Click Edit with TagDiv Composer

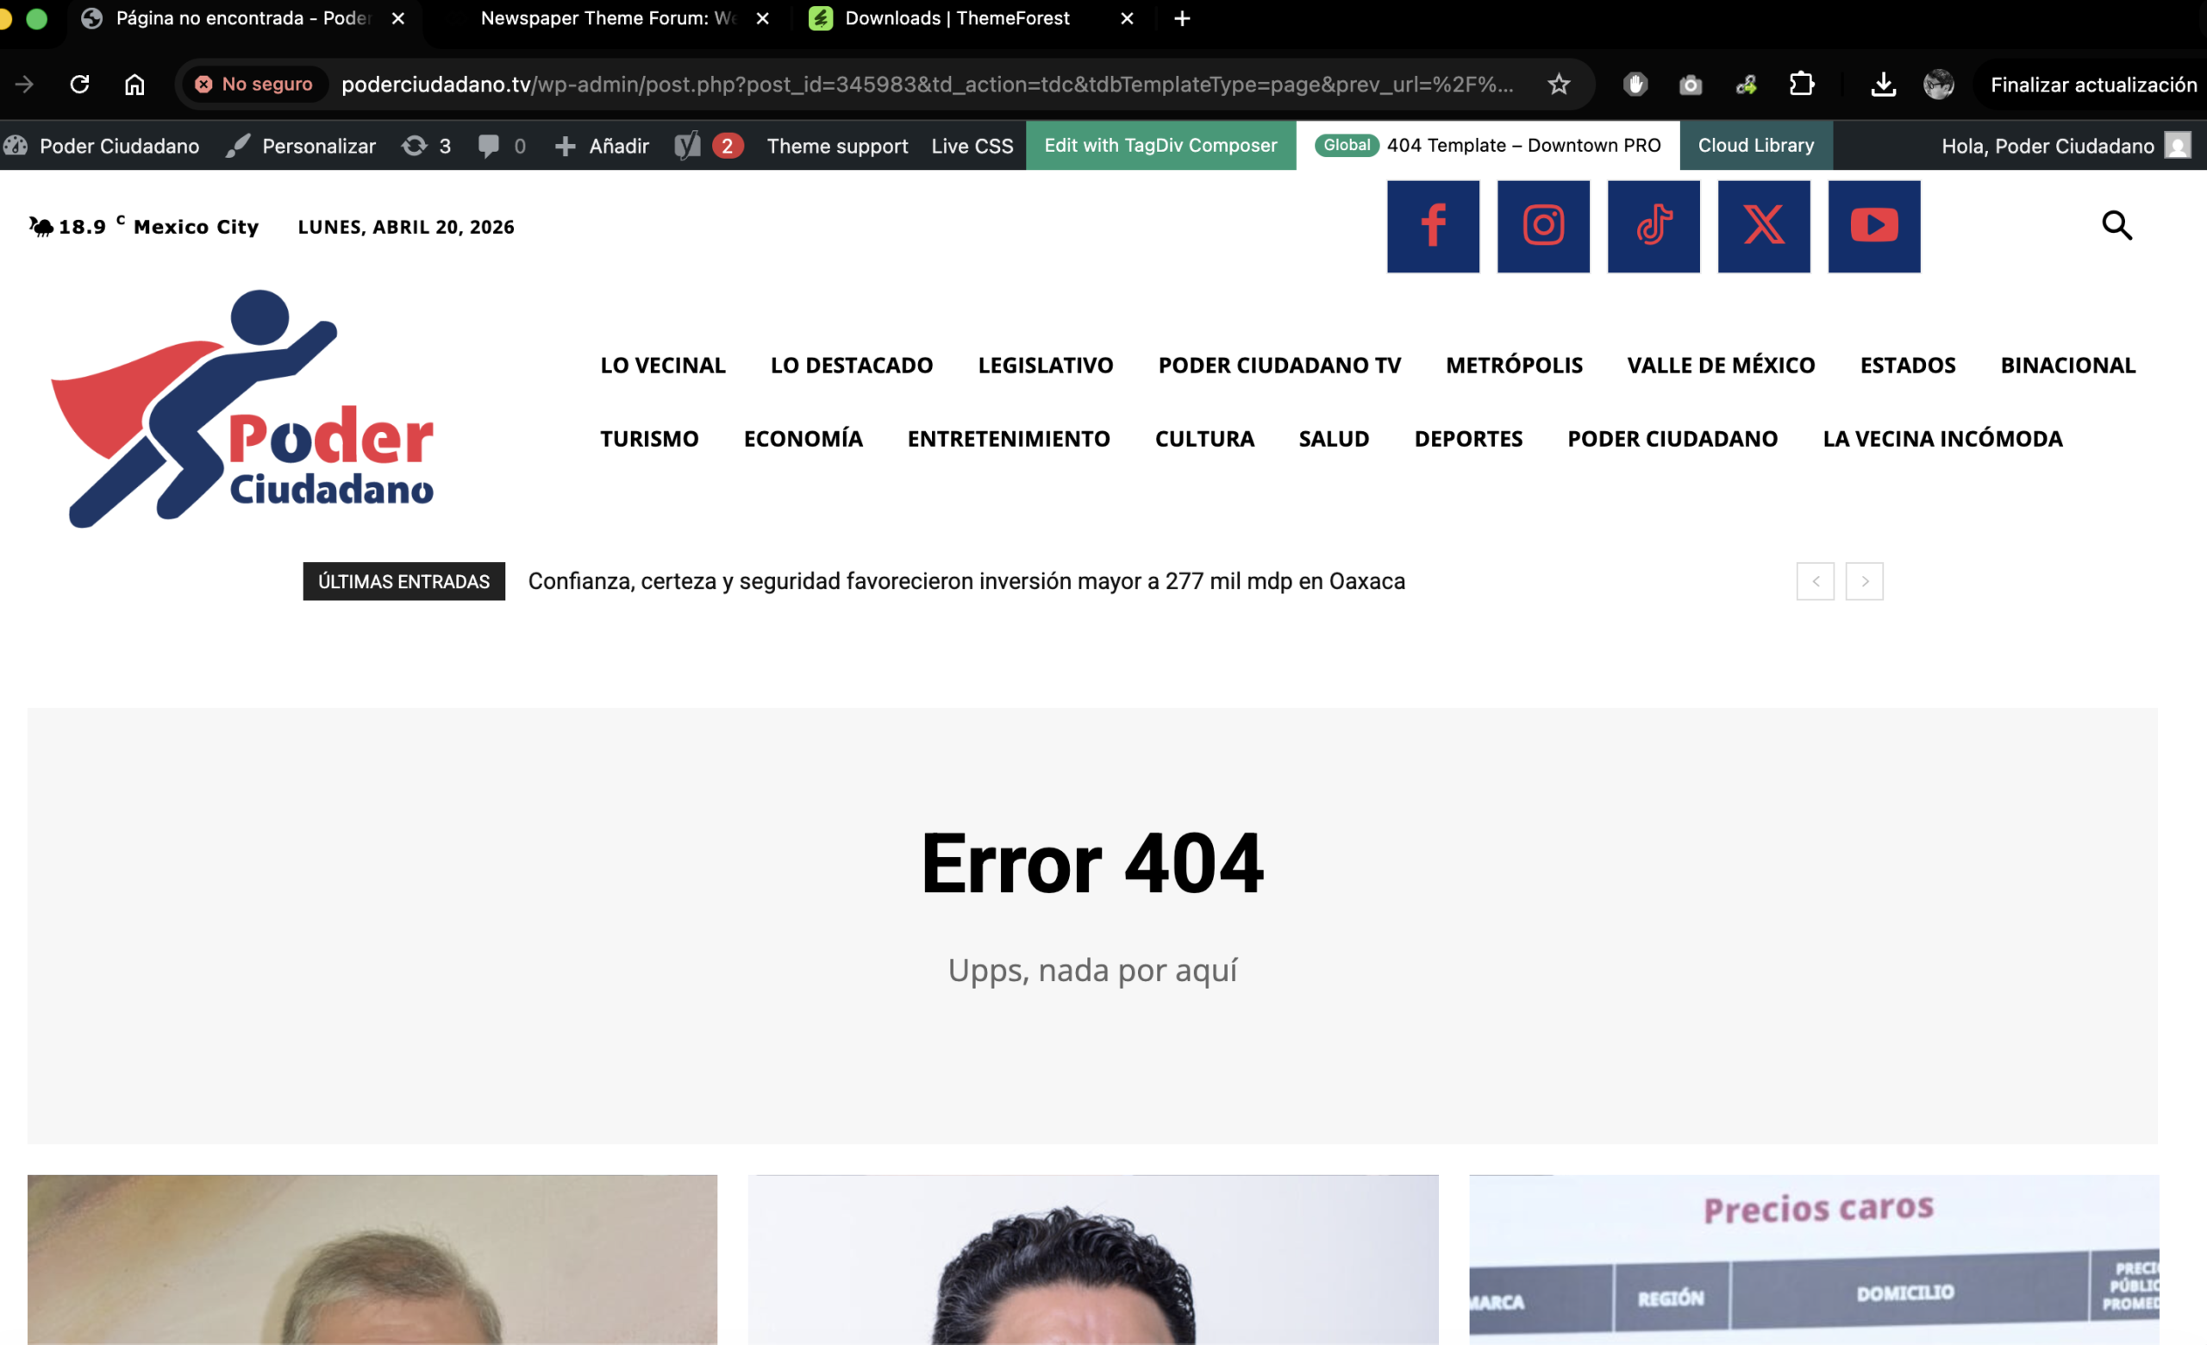[x=1160, y=145]
